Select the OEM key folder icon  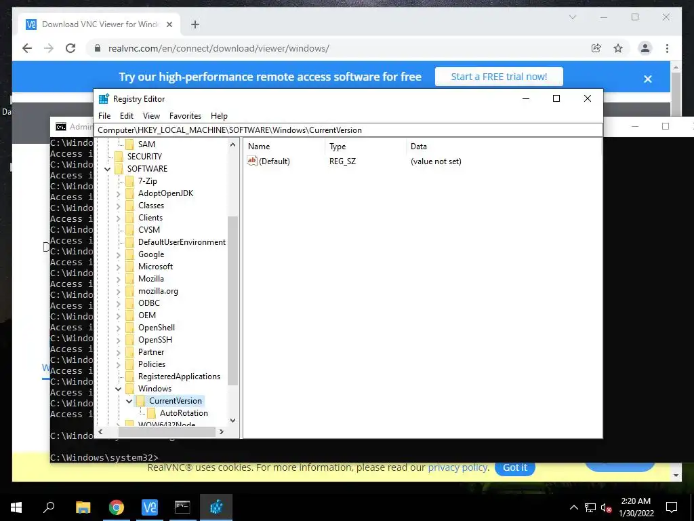[129, 315]
